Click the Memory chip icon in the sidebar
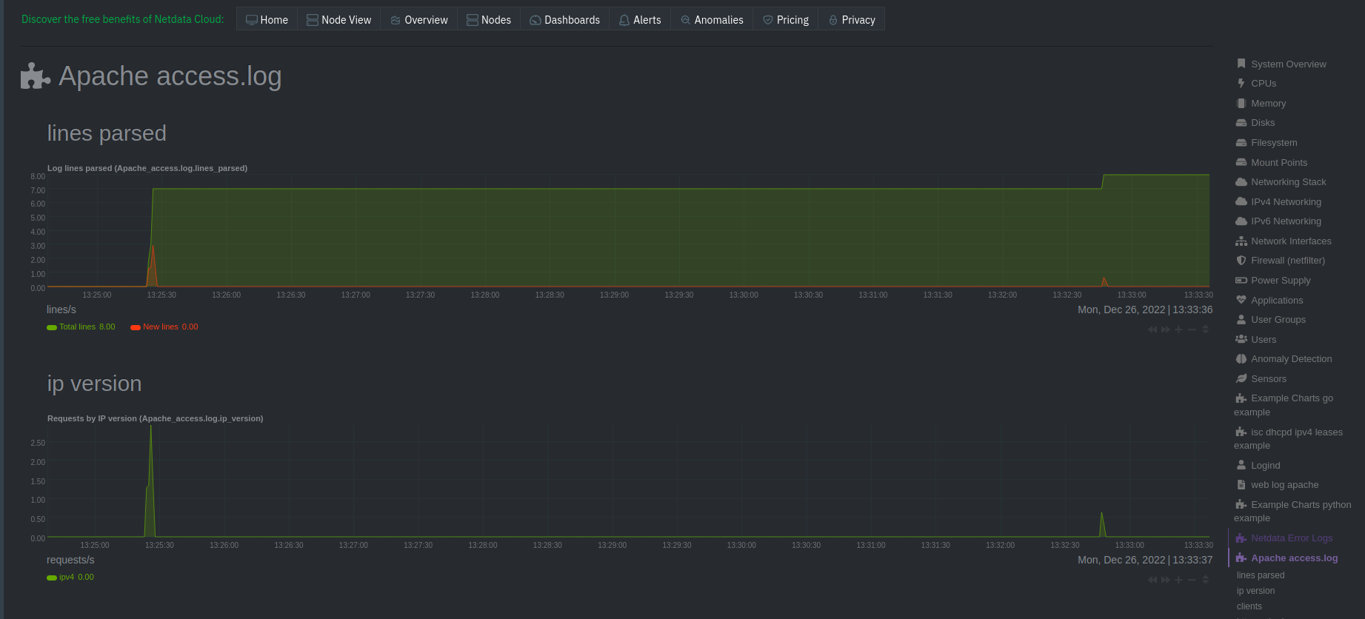 tap(1241, 104)
